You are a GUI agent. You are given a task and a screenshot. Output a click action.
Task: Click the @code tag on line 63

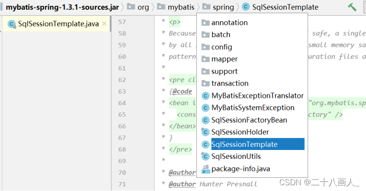(182, 91)
